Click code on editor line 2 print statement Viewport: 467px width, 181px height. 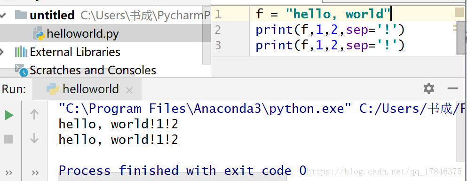(330, 30)
